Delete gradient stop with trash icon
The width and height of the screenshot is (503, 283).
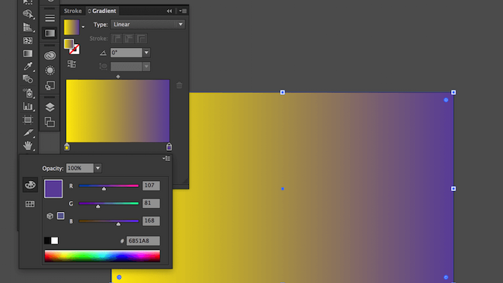click(180, 85)
